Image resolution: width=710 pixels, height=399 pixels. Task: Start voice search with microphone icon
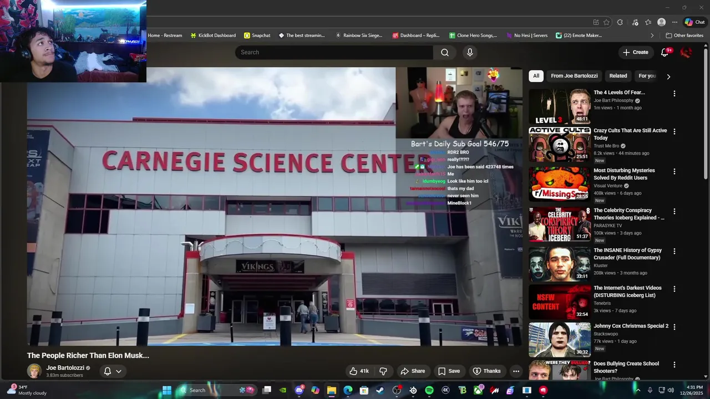(x=470, y=52)
